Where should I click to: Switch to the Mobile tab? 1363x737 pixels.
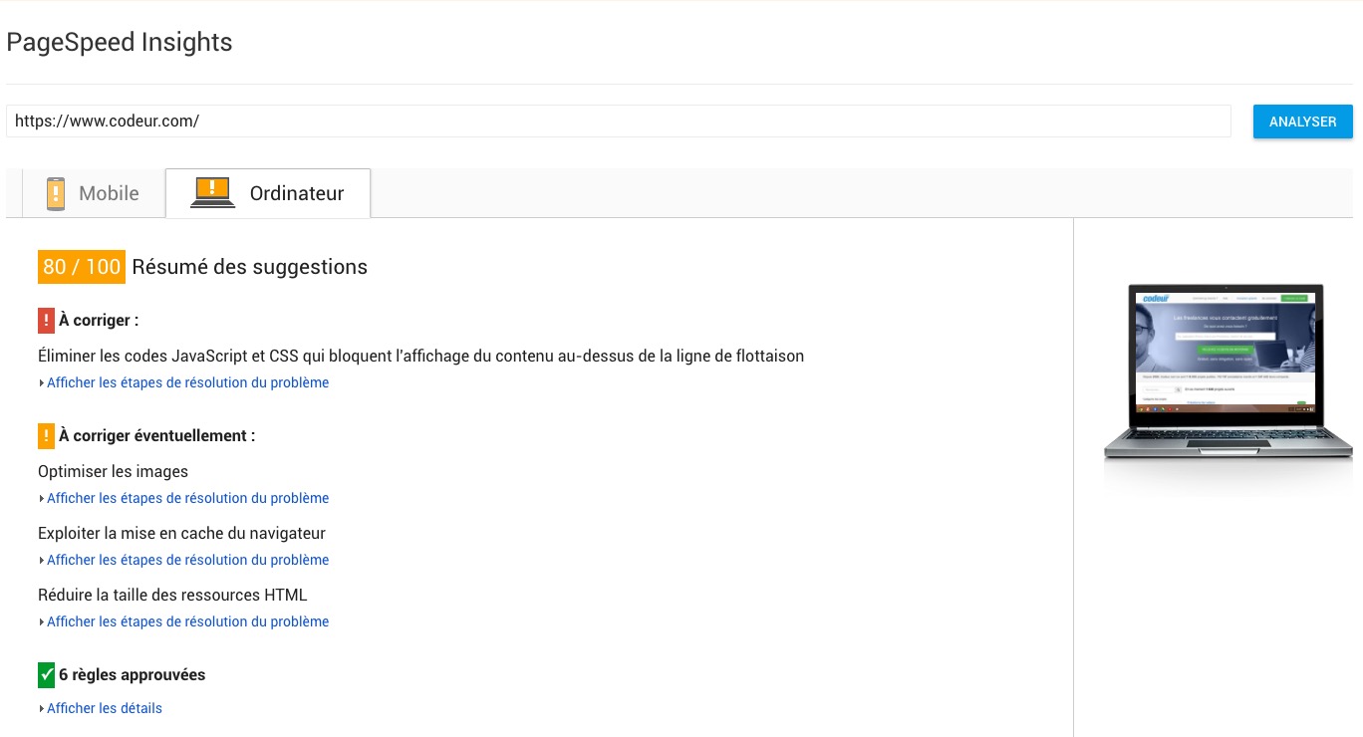click(109, 193)
